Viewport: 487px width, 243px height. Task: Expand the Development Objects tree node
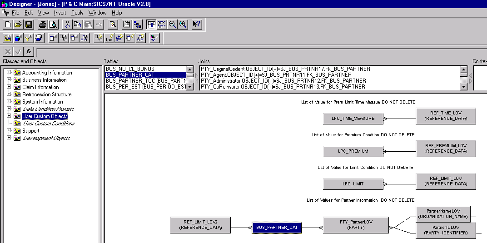click(x=9, y=138)
